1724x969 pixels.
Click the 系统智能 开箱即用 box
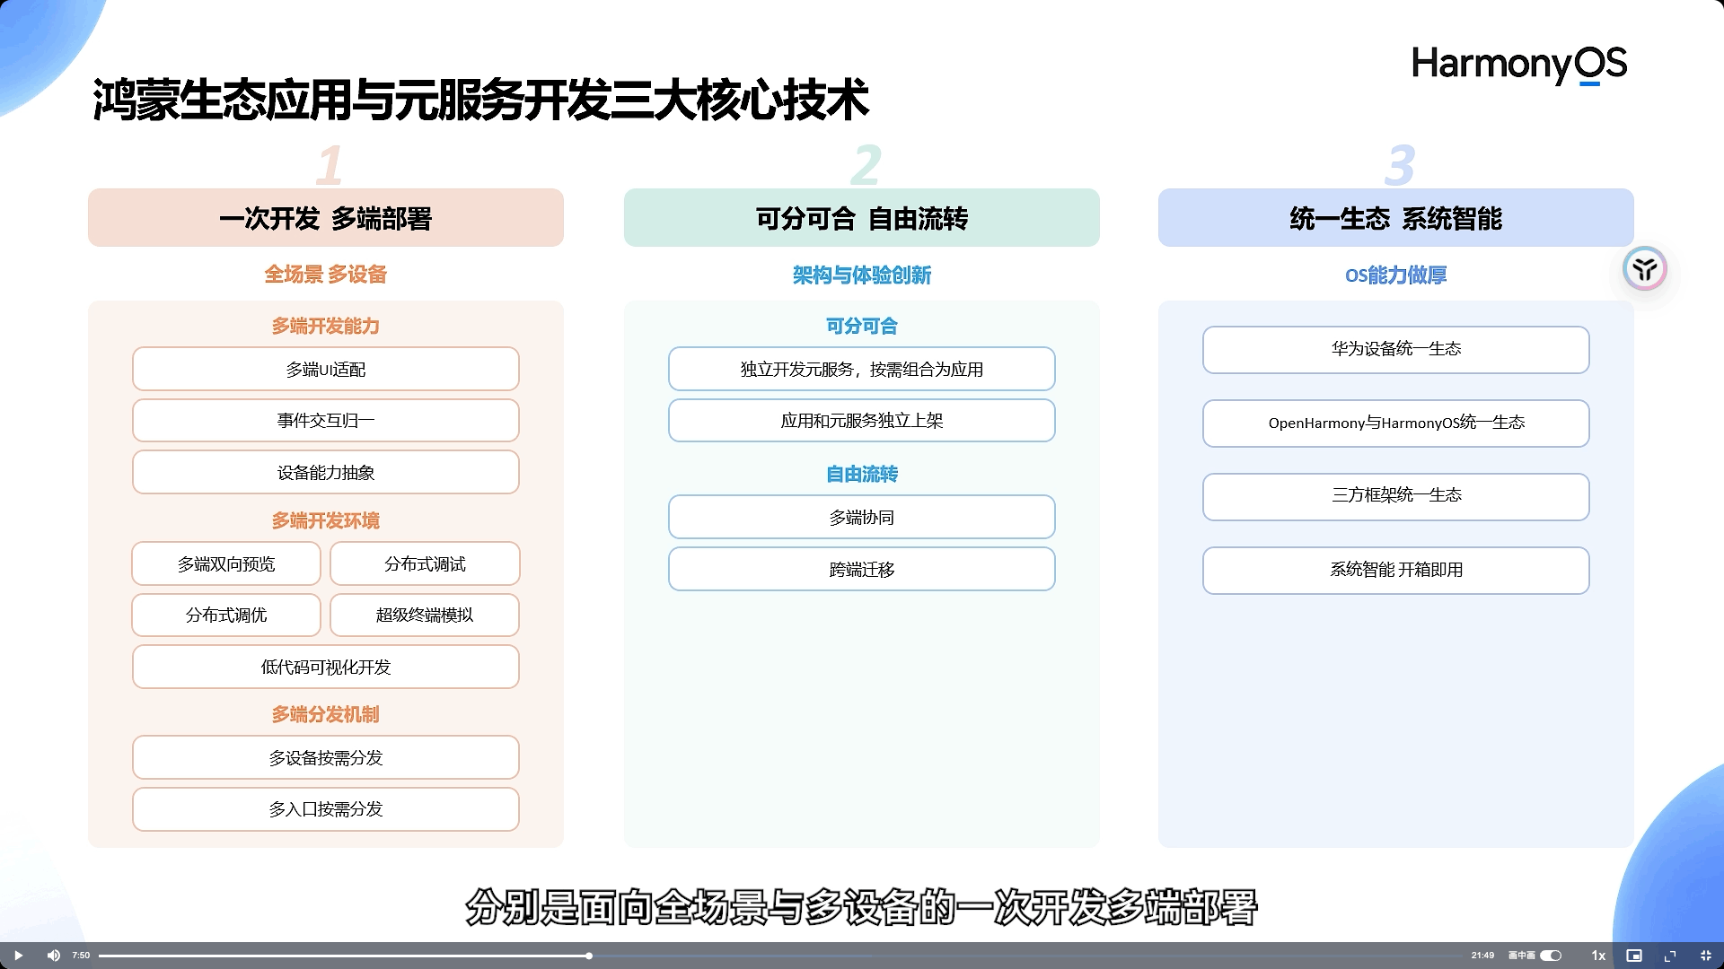tap(1395, 570)
